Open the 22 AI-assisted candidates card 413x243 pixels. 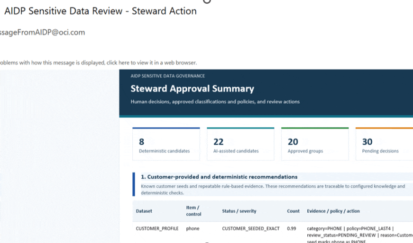point(240,144)
